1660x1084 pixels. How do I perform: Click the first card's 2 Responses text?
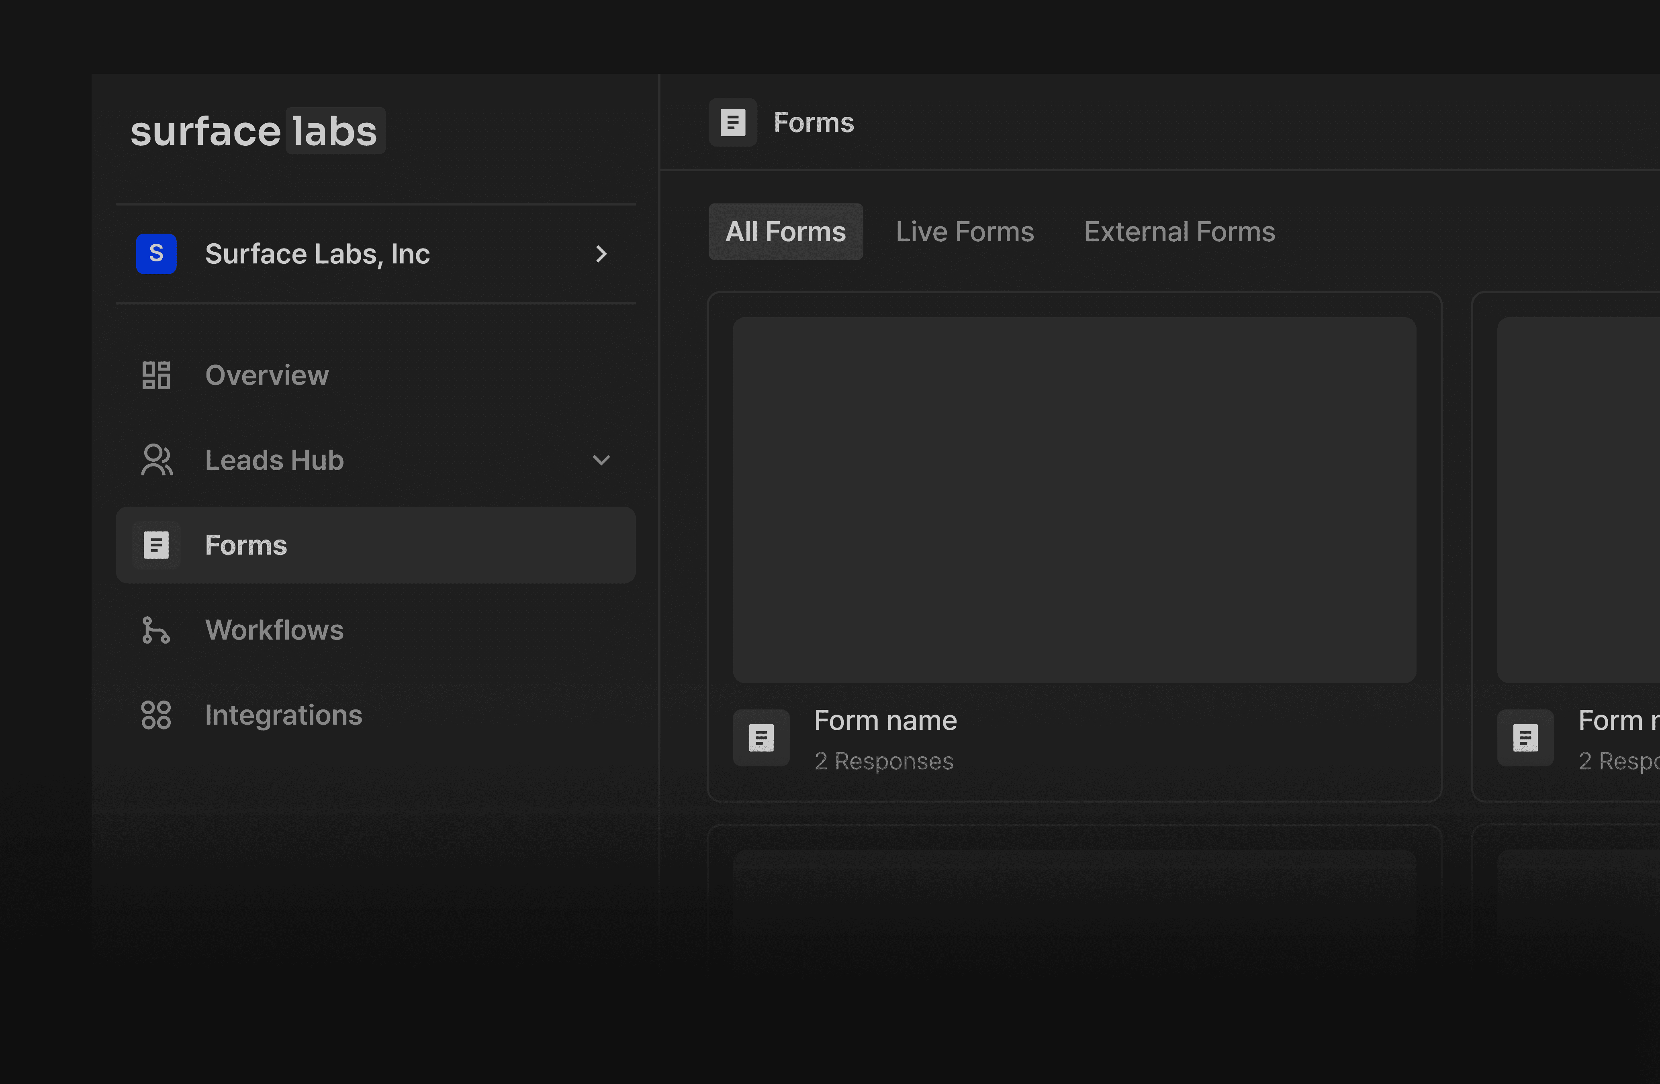pyautogui.click(x=884, y=761)
